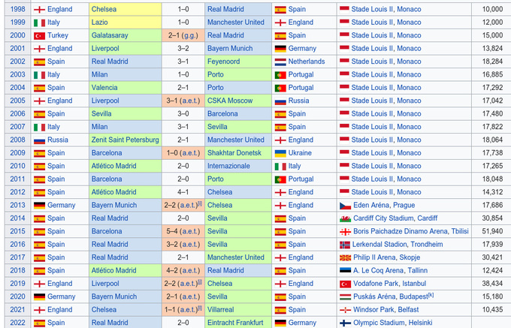Viewport: 511px width, 328px height.
Task: Click the 2013 season year link
Action: coord(17,205)
